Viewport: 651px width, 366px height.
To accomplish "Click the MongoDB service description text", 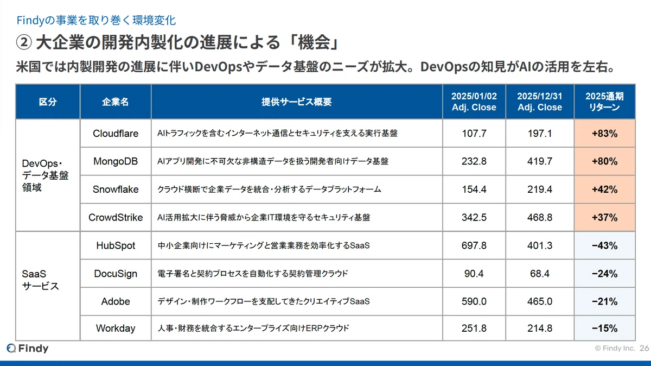I will click(x=272, y=161).
